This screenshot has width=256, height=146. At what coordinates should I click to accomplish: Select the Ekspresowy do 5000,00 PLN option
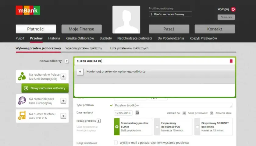point(157,127)
